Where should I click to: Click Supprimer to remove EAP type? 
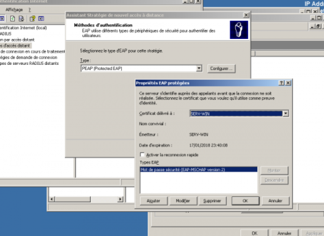click(212, 201)
